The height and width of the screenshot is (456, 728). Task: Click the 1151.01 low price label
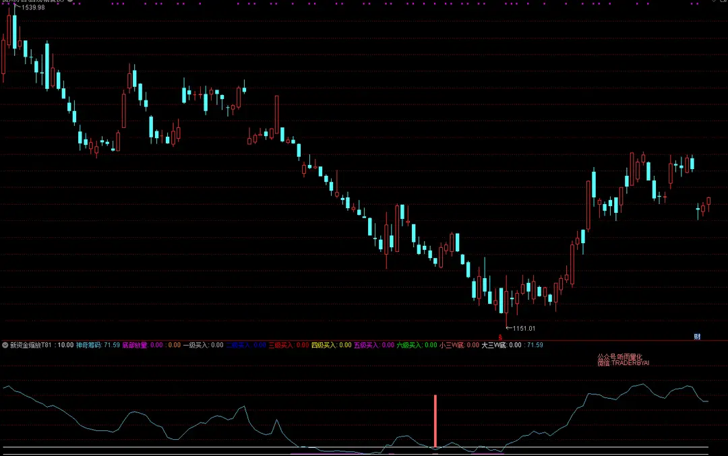coord(524,329)
